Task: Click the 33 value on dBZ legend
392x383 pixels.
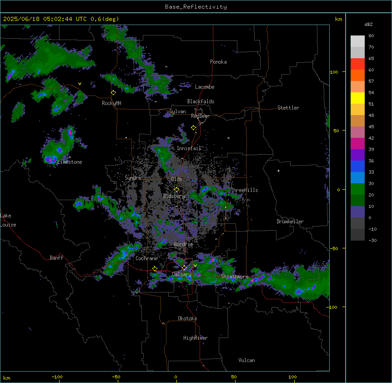Action: point(371,172)
